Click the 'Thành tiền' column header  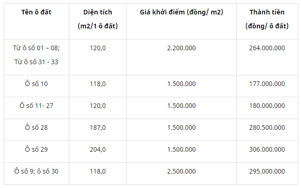click(267, 19)
